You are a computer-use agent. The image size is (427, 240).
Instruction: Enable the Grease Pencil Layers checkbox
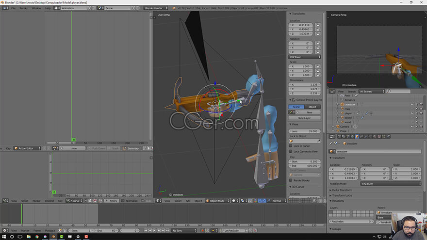click(294, 100)
